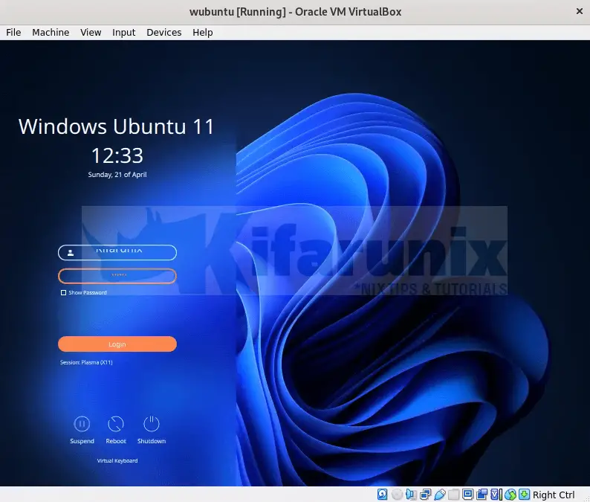Click the Sunday, 21 of April date
This screenshot has height=502, width=590.
pos(117,174)
